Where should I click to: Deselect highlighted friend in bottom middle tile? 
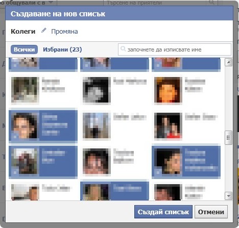pos(114,191)
